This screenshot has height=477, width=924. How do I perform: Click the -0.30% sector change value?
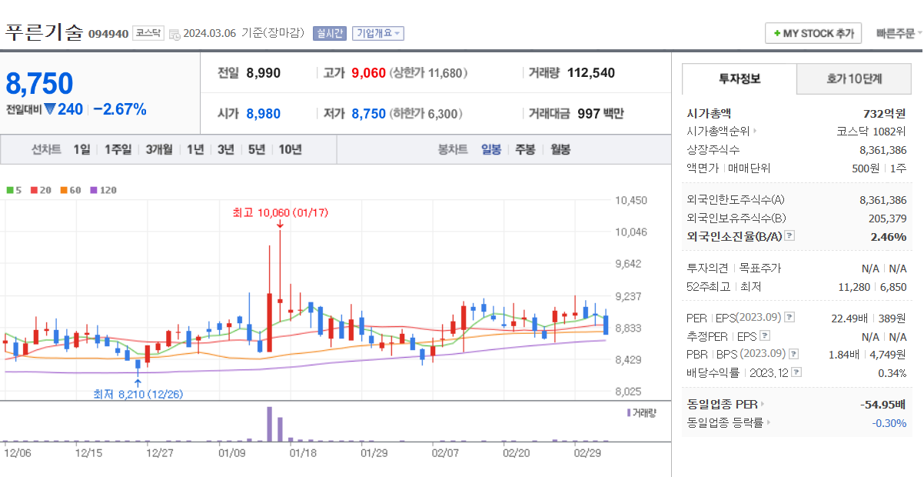point(889,423)
